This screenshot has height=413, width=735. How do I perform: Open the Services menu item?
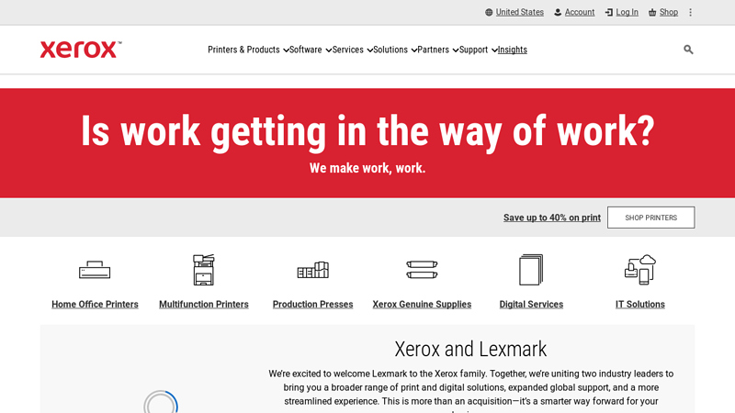(348, 50)
